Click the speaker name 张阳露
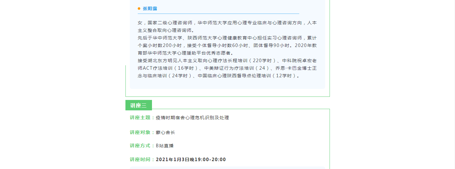The image size is (455, 169). click(x=150, y=9)
